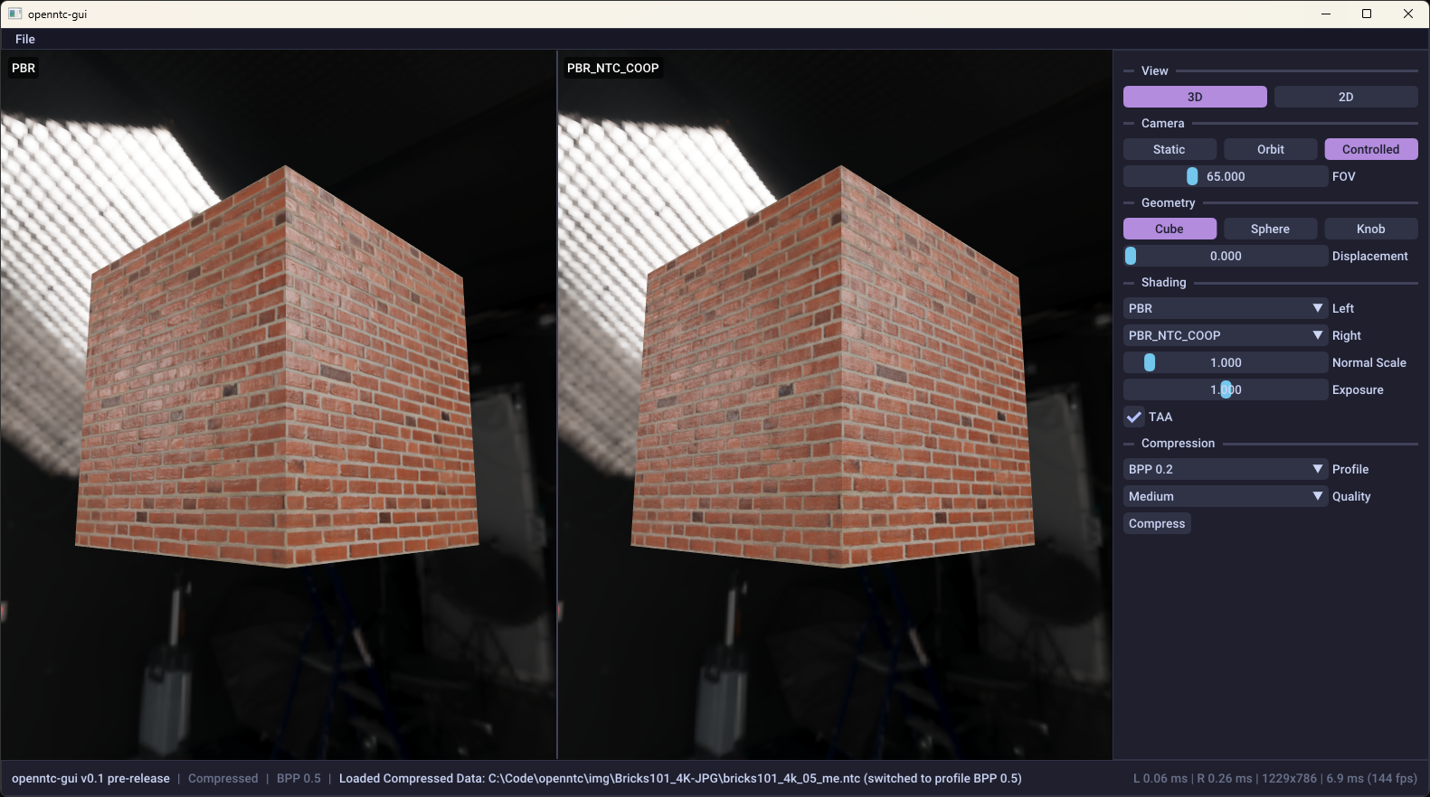Image resolution: width=1430 pixels, height=797 pixels.
Task: Select Static camera mode
Action: [x=1170, y=149]
